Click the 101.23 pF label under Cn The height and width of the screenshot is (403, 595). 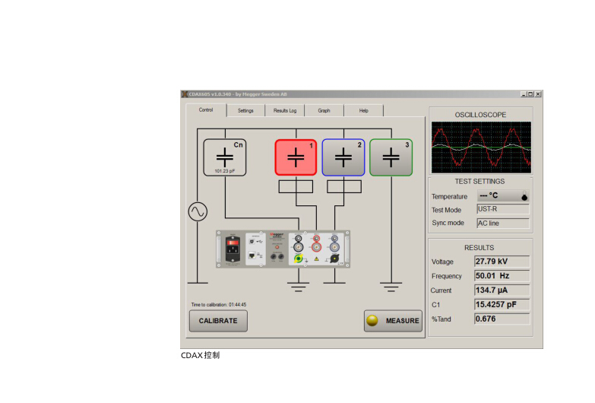click(225, 171)
